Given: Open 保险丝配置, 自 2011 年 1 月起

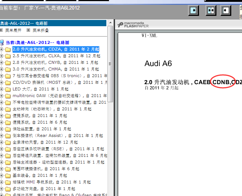Looking at the screenshot, I should point(42,129).
